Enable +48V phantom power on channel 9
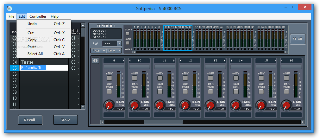Viewport: 320px width, 139px height. (109, 78)
